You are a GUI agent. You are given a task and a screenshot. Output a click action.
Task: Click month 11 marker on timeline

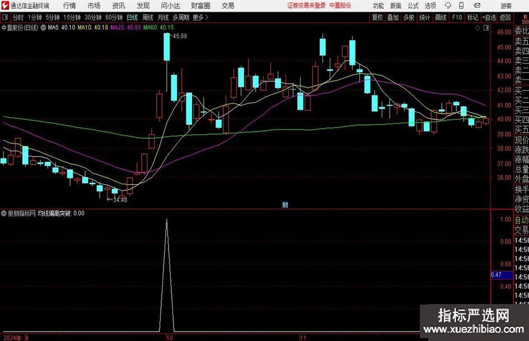303,338
